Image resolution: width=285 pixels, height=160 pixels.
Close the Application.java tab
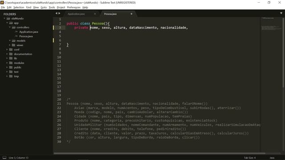(95, 14)
